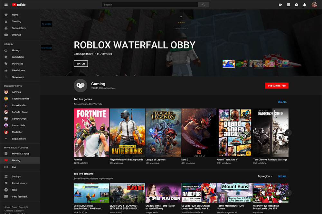Click the Report history flag icon
This screenshot has height=214, width=322.
point(6,183)
